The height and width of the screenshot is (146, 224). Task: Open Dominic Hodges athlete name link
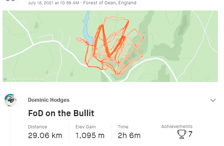coord(49,100)
